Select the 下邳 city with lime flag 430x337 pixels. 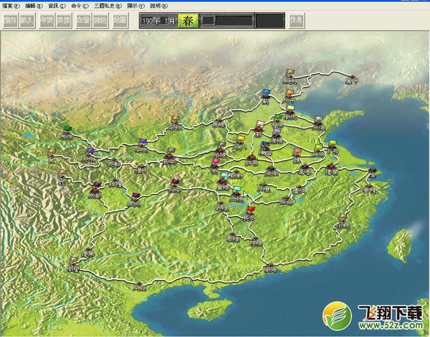pyautogui.click(x=332, y=147)
